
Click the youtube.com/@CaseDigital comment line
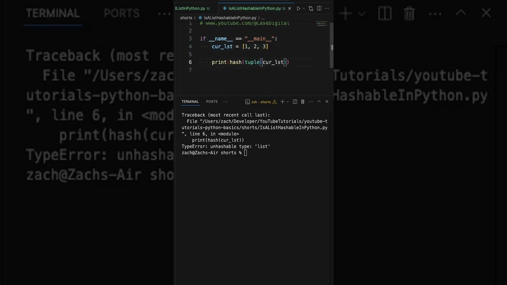click(x=245, y=23)
